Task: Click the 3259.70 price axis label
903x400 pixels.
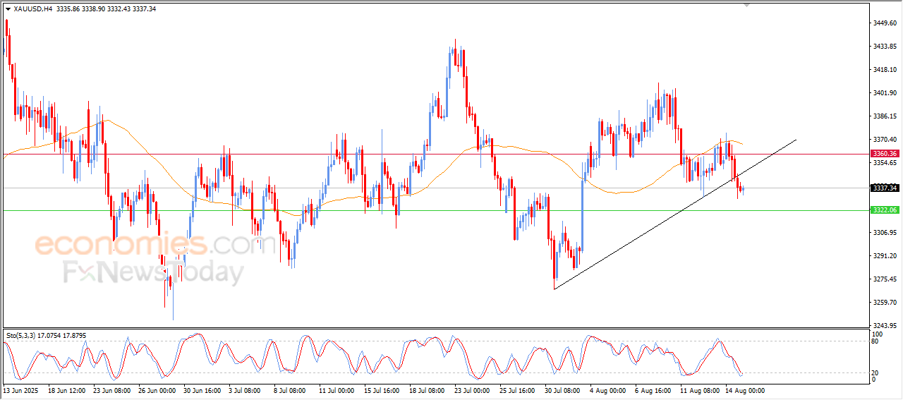Action: pyautogui.click(x=884, y=303)
